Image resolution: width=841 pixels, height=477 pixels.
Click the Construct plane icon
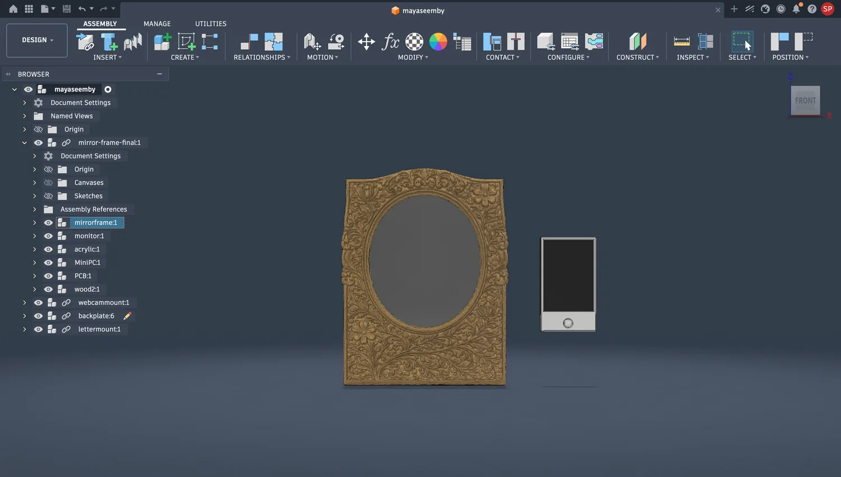pos(638,42)
